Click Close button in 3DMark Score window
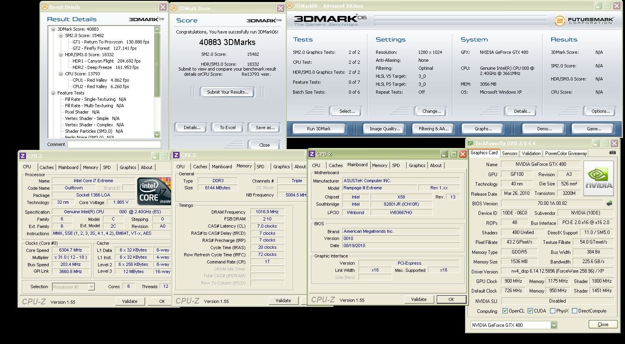Screen dimensions: 625x344 point(264,145)
